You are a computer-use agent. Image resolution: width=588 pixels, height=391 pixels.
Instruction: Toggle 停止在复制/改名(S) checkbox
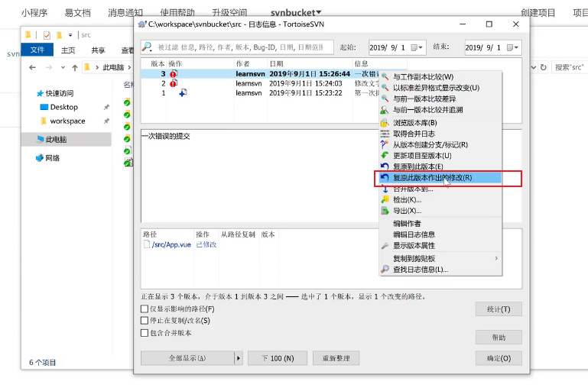click(x=145, y=321)
